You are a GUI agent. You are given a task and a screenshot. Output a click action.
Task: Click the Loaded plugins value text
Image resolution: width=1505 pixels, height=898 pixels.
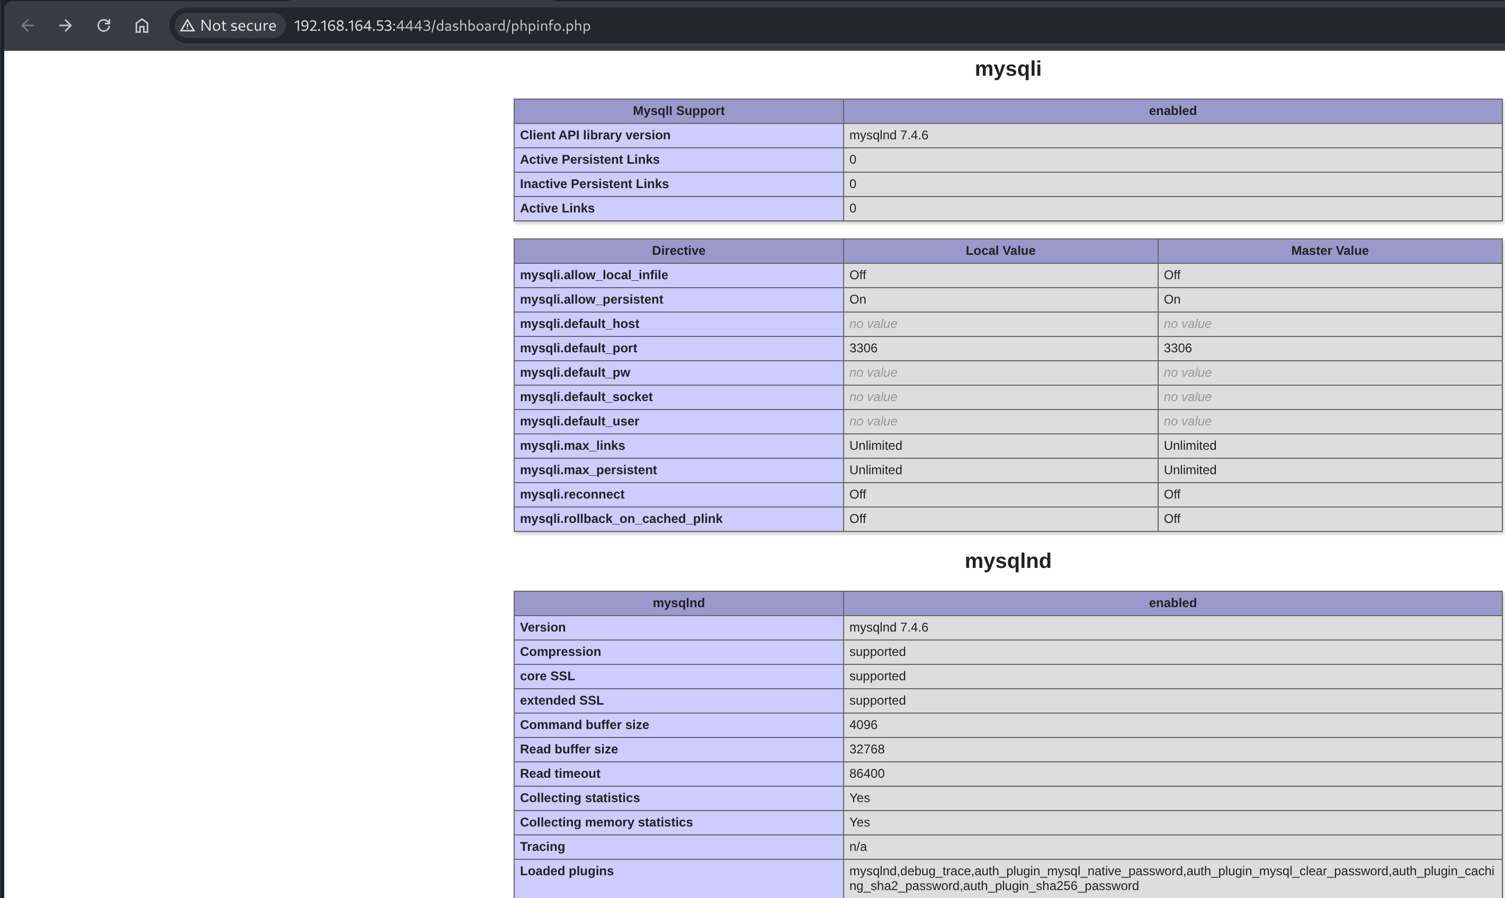(x=1171, y=877)
